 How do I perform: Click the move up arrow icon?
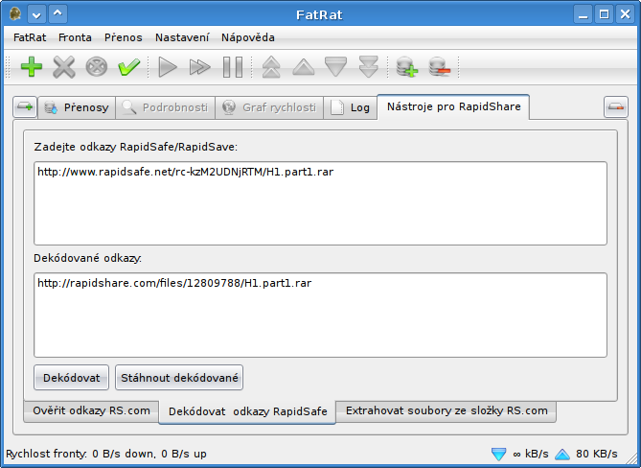pos(304,67)
